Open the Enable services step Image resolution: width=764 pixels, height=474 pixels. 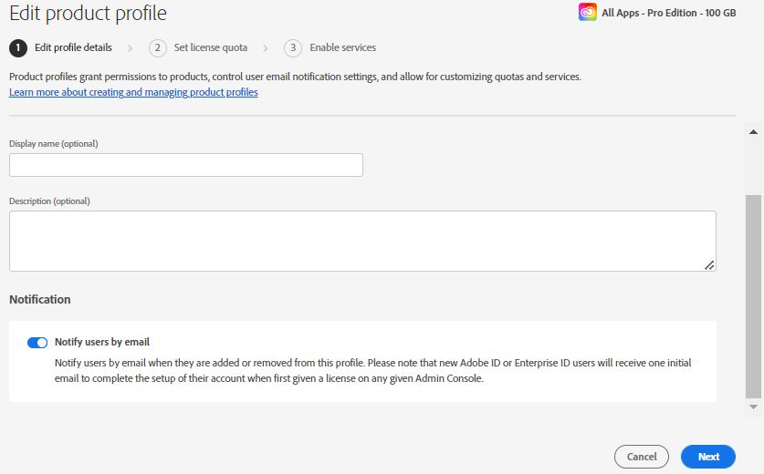[342, 47]
